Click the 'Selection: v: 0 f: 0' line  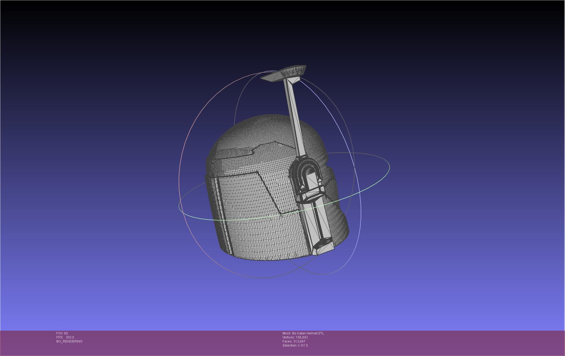[x=295, y=345]
